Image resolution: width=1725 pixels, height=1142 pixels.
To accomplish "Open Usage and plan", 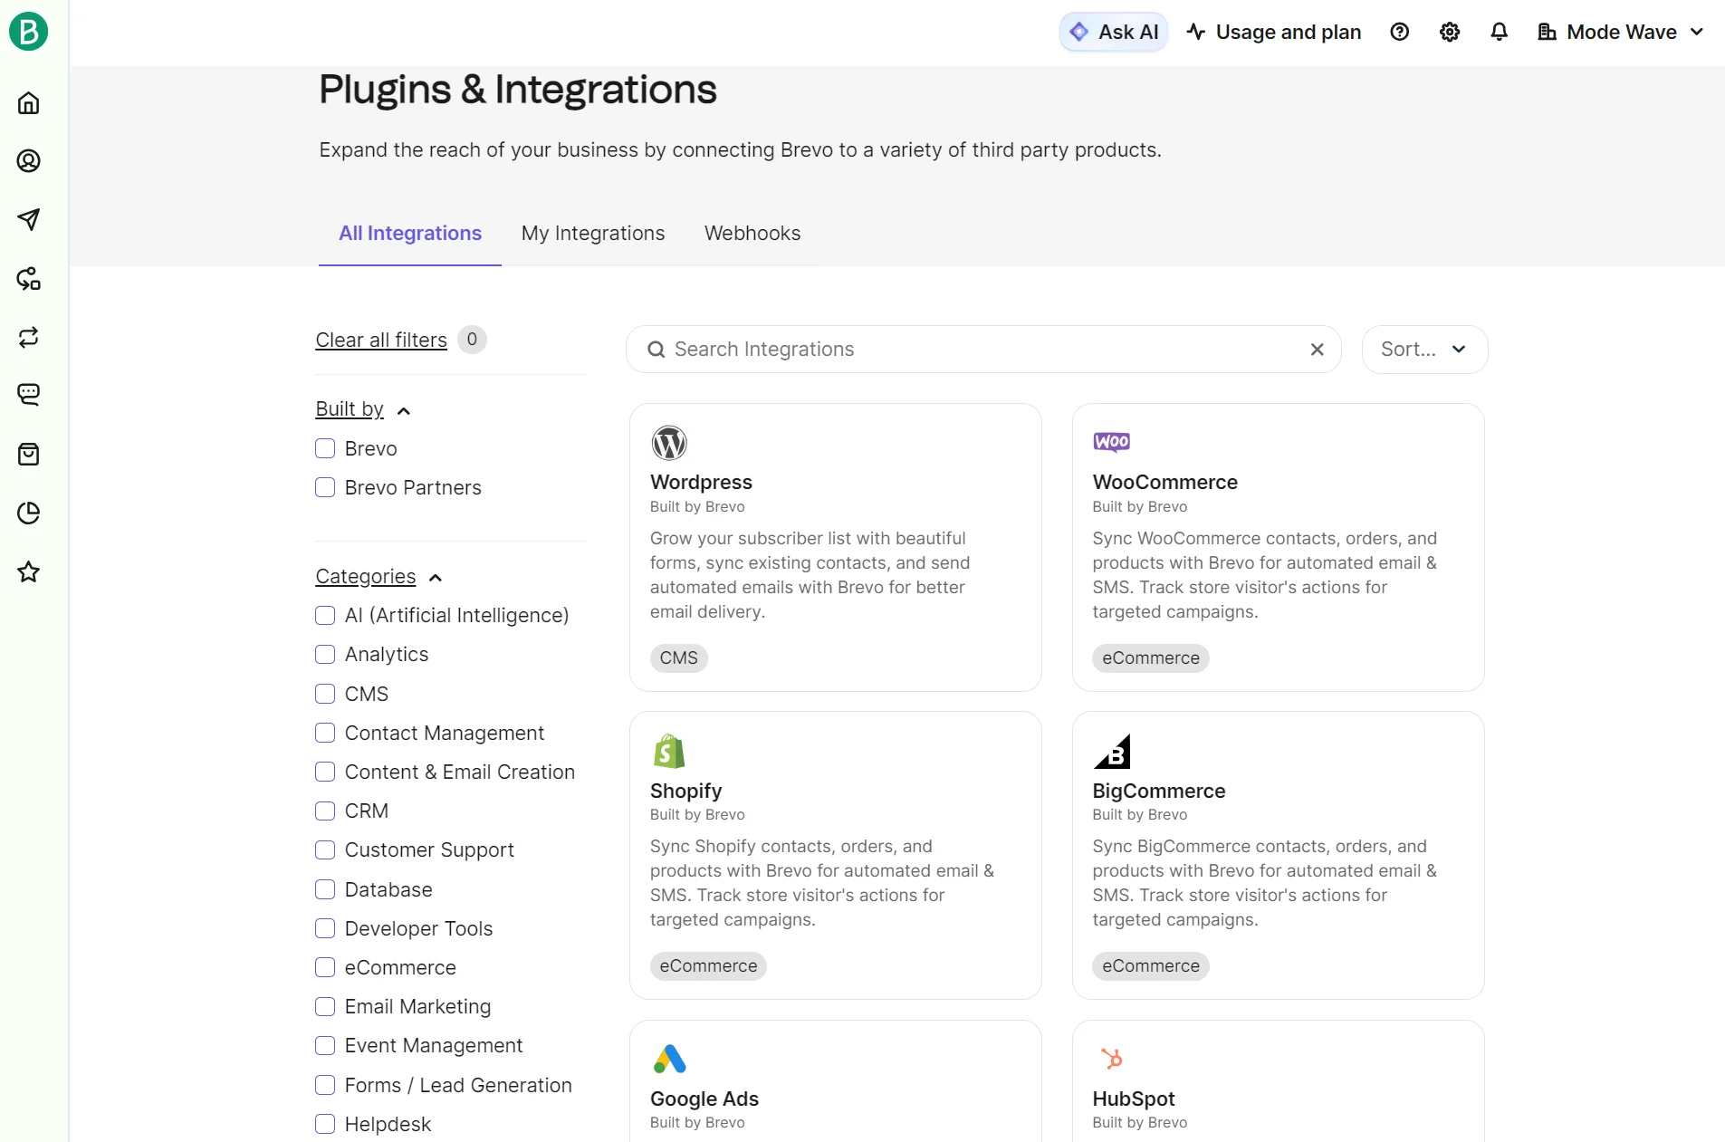I will tap(1274, 33).
